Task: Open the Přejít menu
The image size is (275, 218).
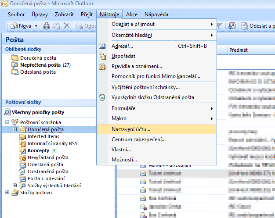Action: click(87, 14)
